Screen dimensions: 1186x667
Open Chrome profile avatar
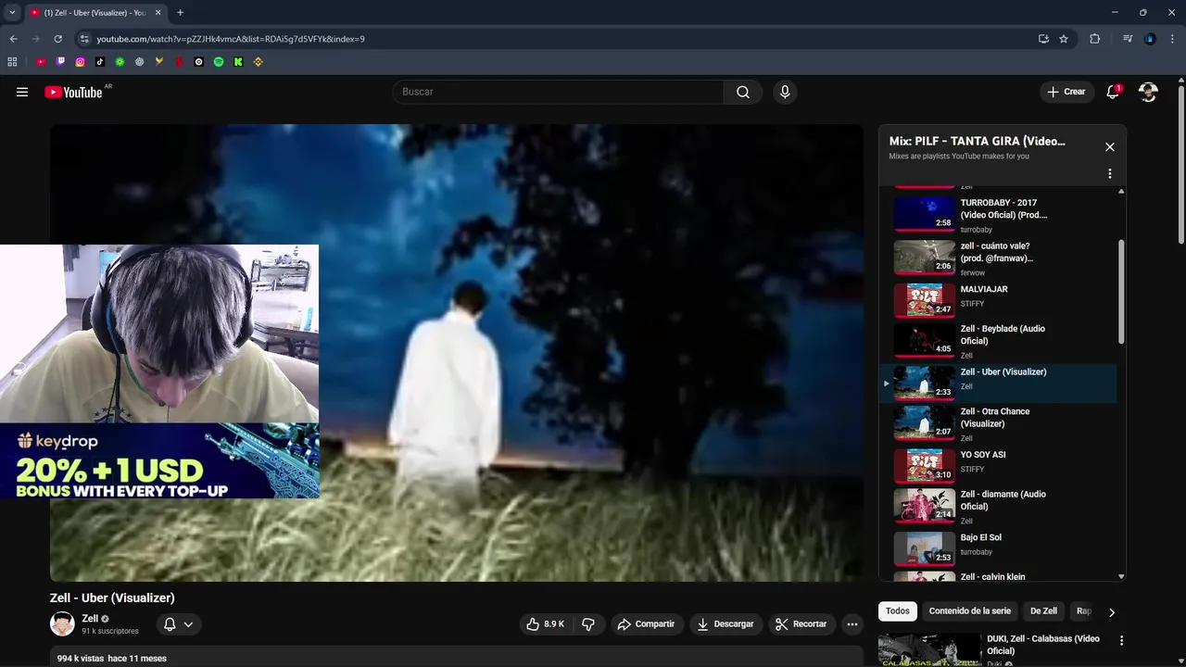[1150, 39]
